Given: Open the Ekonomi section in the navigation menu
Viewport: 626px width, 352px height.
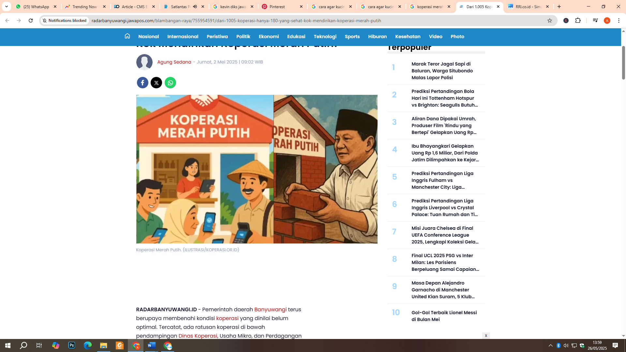Looking at the screenshot, I should (x=269, y=37).
